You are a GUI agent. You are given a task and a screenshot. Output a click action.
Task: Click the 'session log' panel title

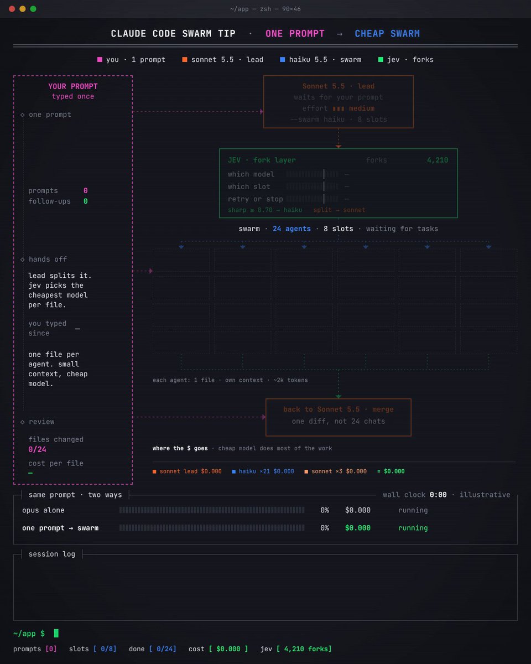(x=52, y=554)
